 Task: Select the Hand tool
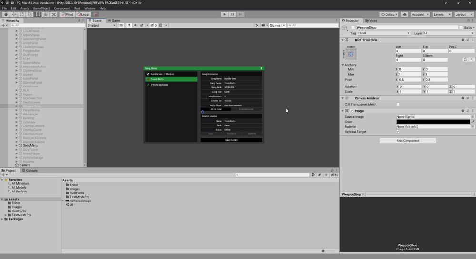pyautogui.click(x=6, y=14)
